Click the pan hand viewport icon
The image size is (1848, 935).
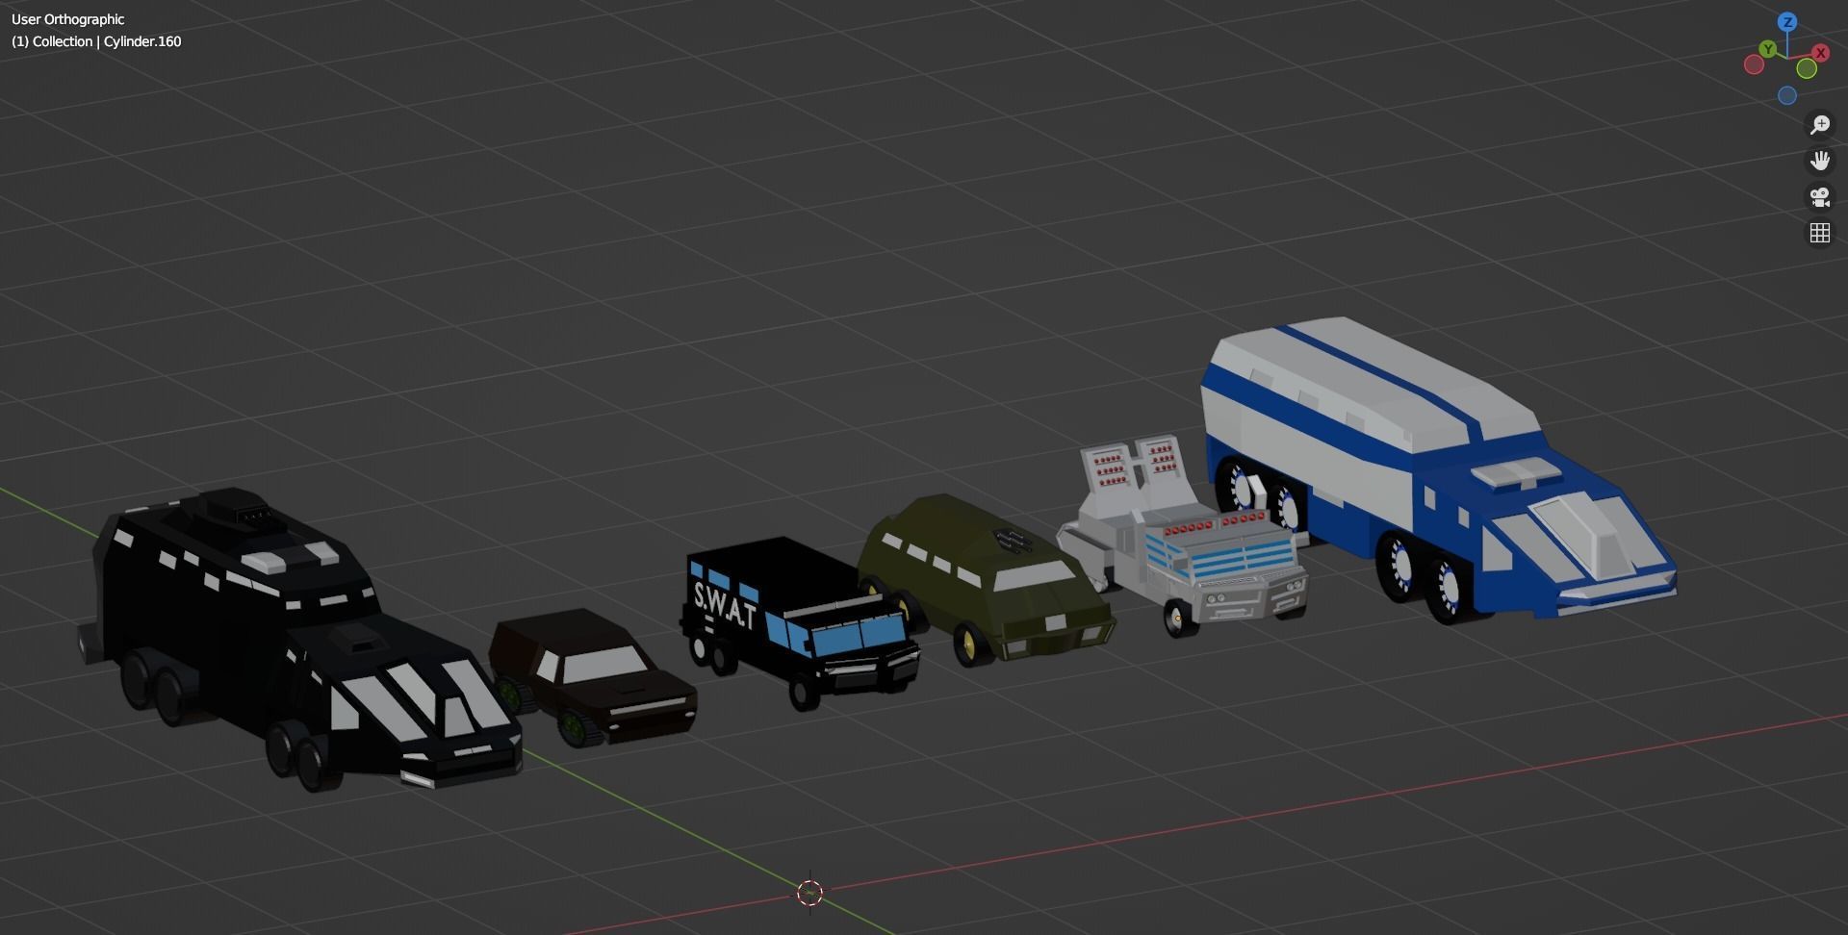(1819, 161)
